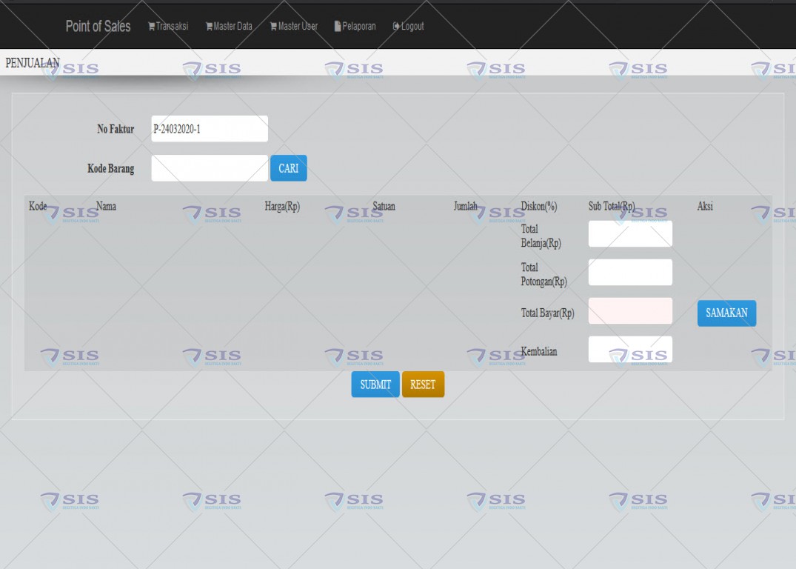
Task: Select the Total Belanja(Rp) field
Action: point(630,234)
